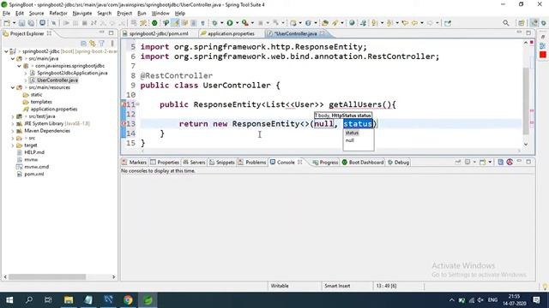Click the Debug bug toolbar icon
Viewport: 549px width, 308px height.
coord(214,23)
